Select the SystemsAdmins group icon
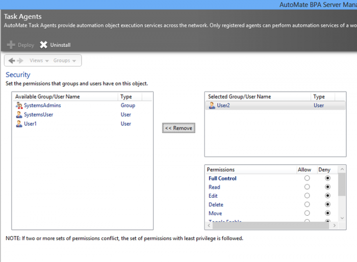 pos(19,106)
